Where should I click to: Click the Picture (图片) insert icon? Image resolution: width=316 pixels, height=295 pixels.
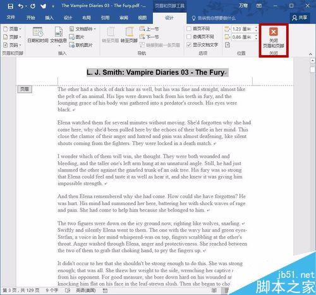(72, 37)
